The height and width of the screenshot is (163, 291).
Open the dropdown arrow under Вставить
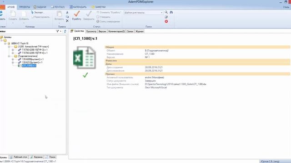click(x=59, y=23)
